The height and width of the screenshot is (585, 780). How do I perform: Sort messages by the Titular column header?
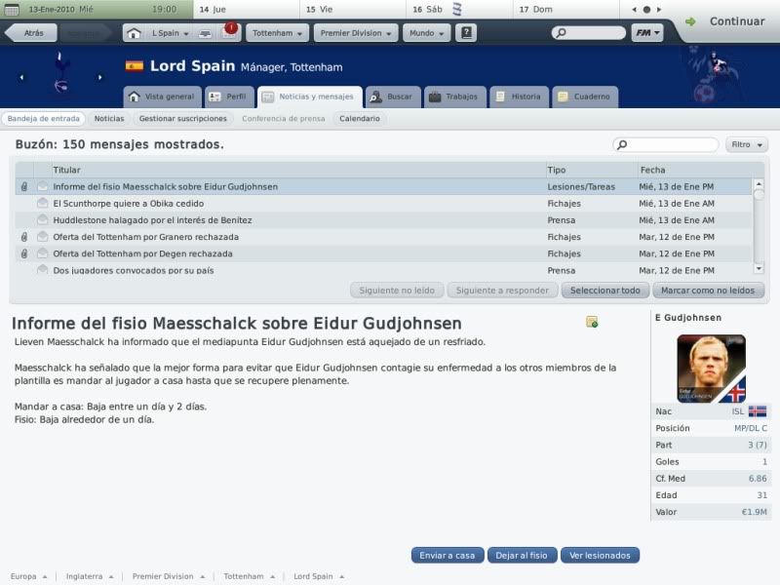pos(298,170)
